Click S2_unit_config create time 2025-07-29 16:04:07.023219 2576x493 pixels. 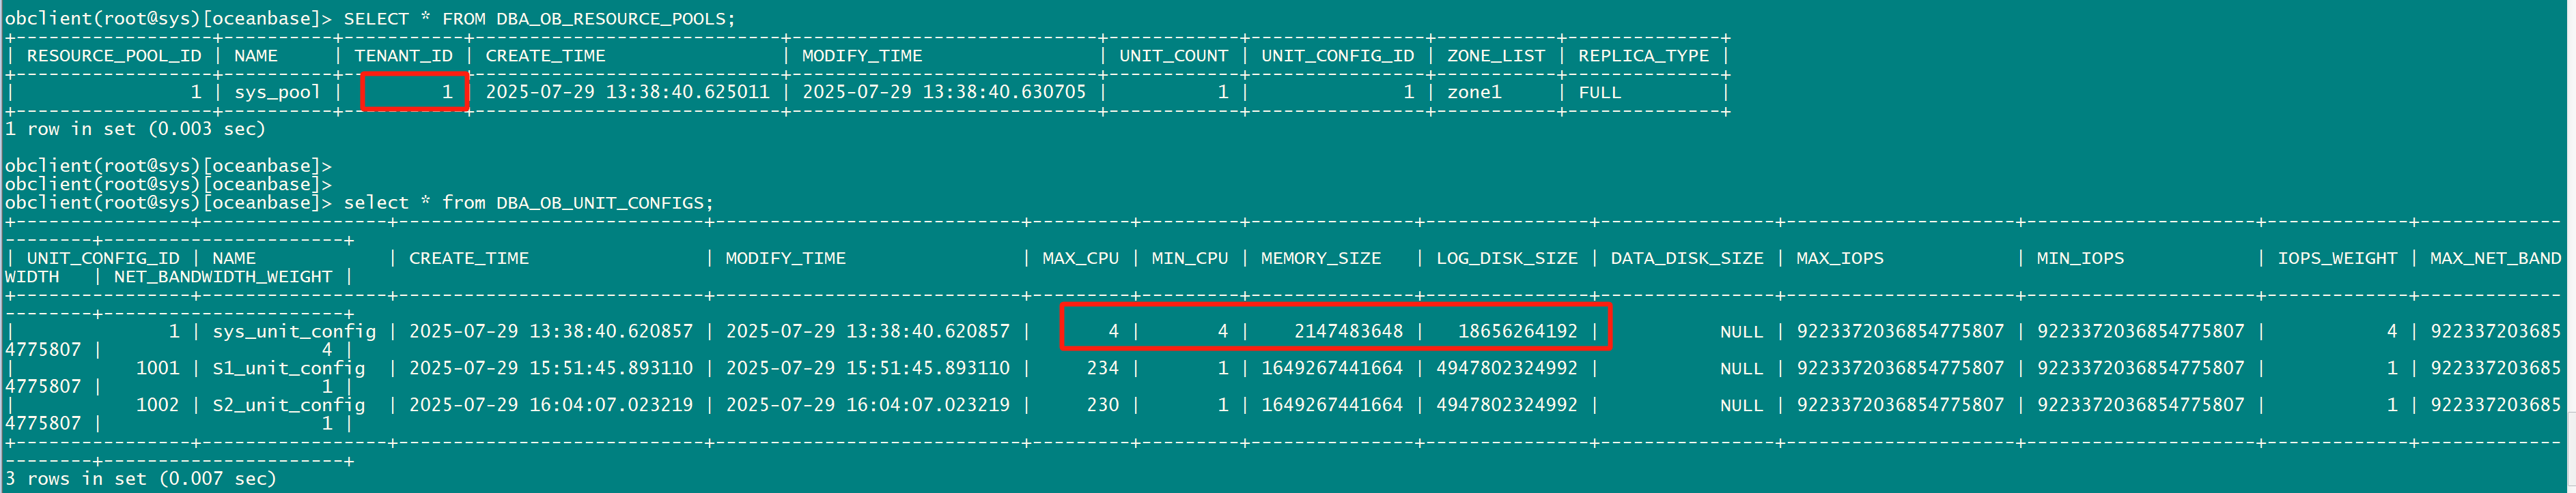click(551, 405)
